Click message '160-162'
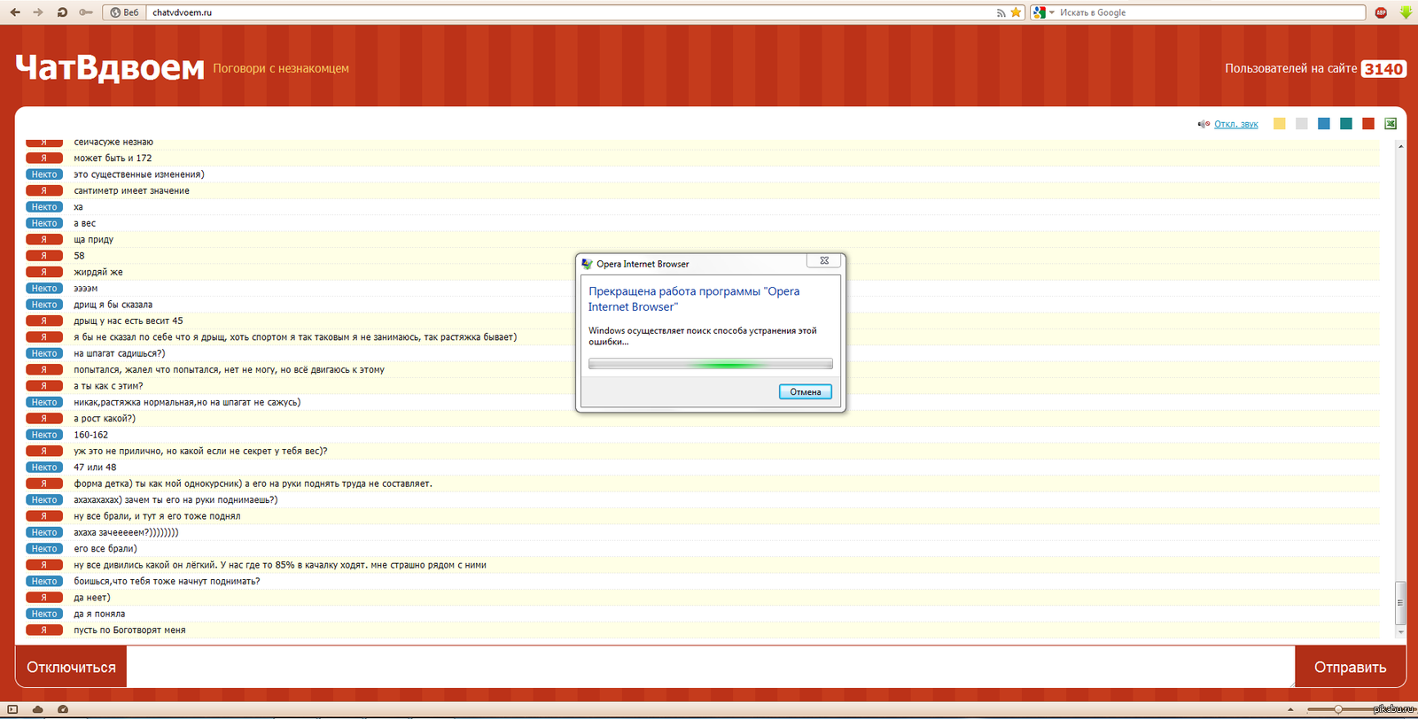The width and height of the screenshot is (1418, 719). [90, 435]
